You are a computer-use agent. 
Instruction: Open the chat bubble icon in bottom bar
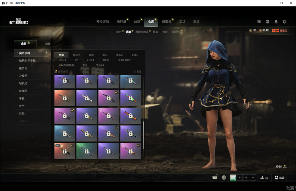pos(215,177)
